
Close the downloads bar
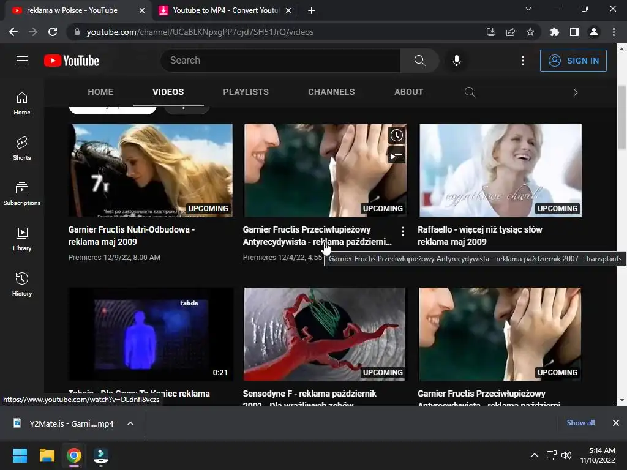pyautogui.click(x=616, y=423)
